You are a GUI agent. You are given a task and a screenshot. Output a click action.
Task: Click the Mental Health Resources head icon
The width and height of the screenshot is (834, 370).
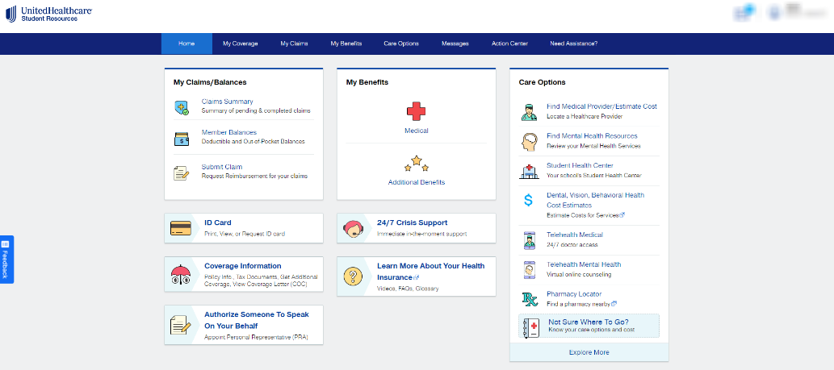click(529, 142)
